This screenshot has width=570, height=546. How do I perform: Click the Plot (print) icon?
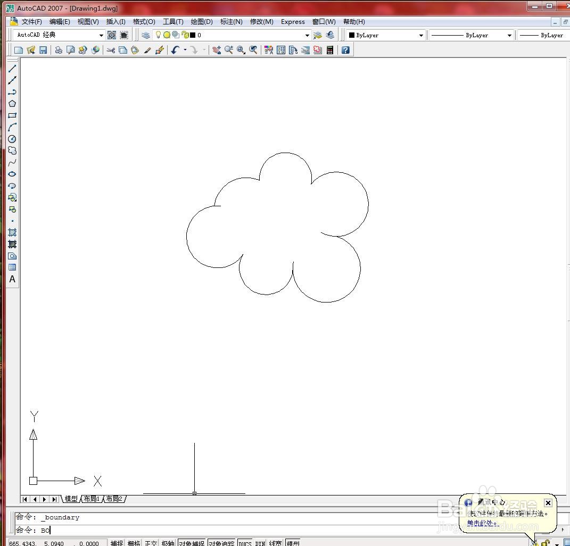click(x=58, y=50)
